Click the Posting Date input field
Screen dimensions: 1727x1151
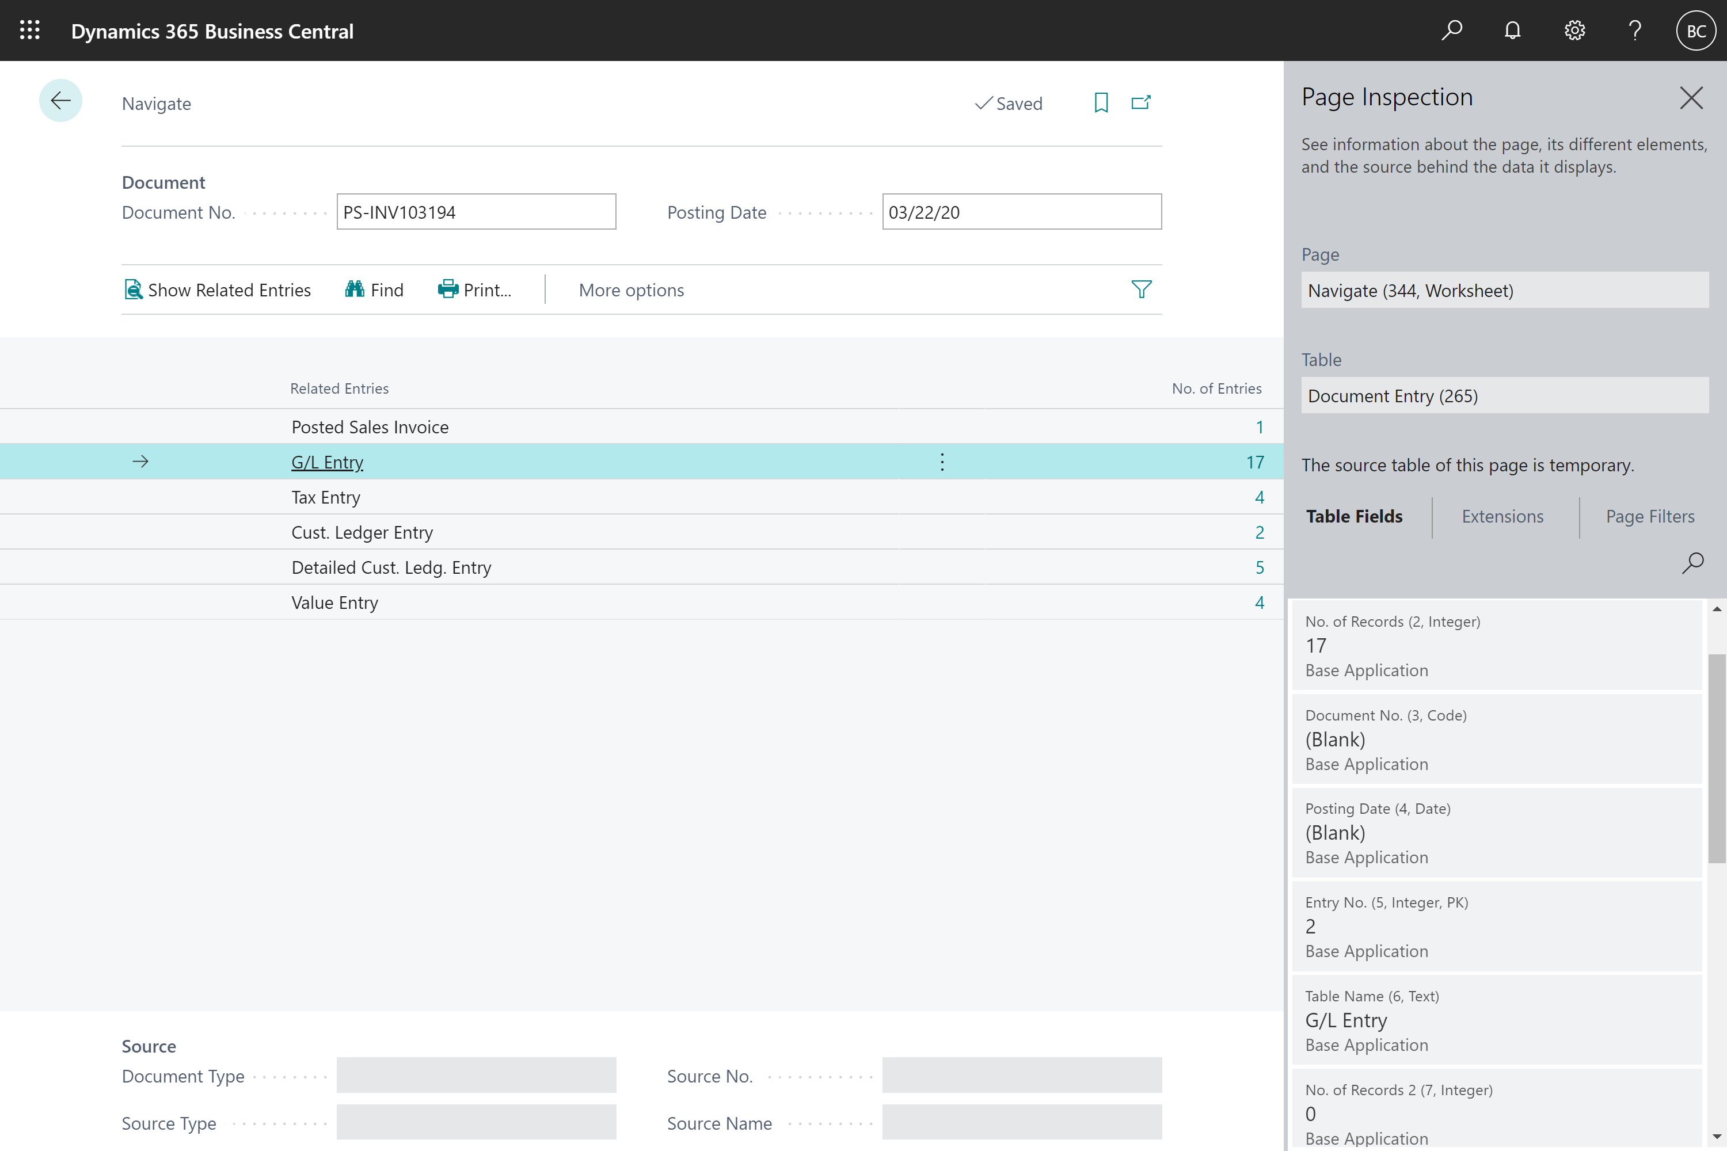coord(1022,212)
